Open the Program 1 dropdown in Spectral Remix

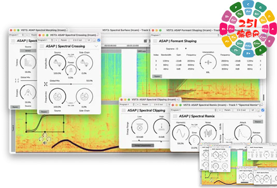(x=194, y=110)
